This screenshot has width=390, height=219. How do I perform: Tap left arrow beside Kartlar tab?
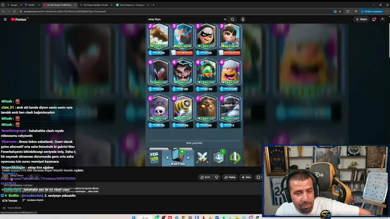[x=167, y=158]
